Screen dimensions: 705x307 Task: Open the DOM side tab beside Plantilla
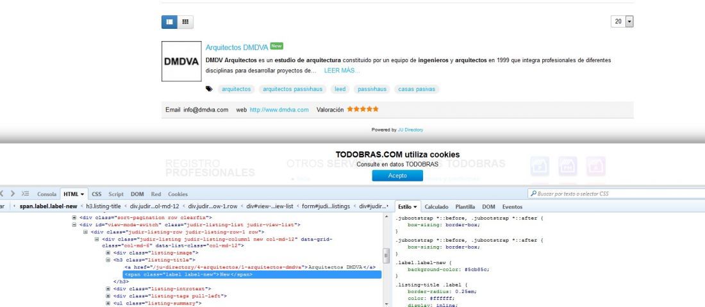click(489, 207)
